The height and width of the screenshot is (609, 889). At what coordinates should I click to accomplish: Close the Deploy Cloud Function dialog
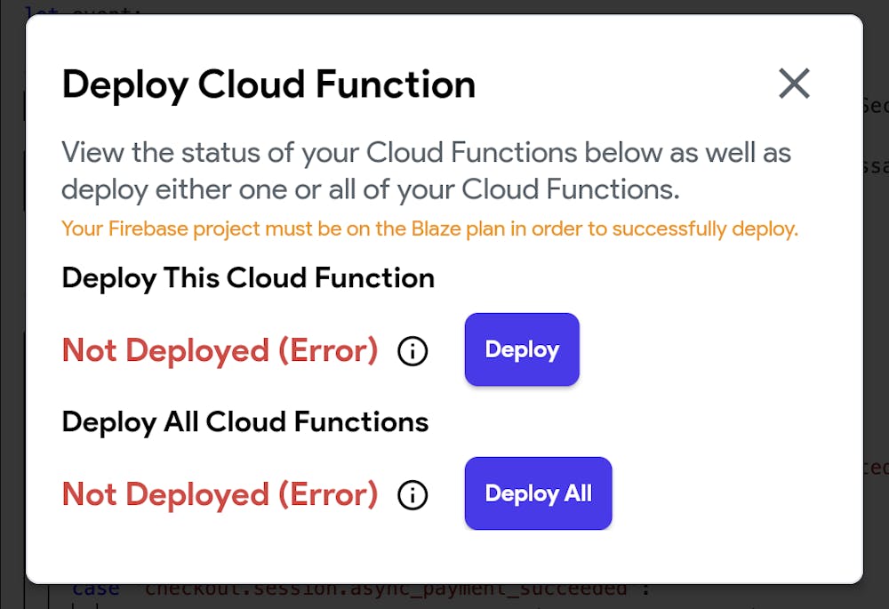pos(794,84)
